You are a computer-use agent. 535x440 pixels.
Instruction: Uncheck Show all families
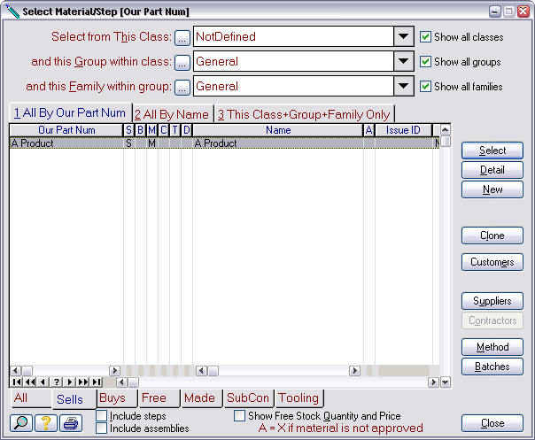(x=425, y=86)
